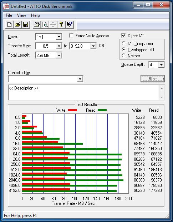
Task: Click inside the Description text box
Action: (83, 93)
